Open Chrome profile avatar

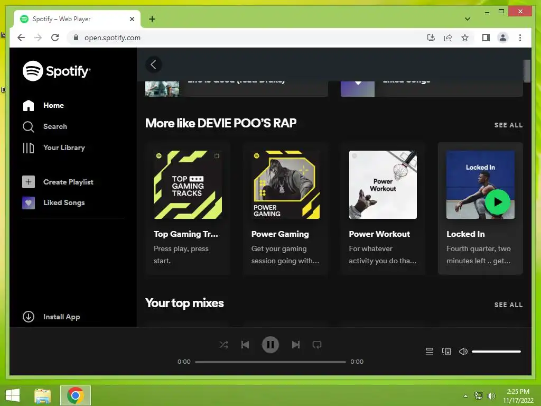click(x=503, y=38)
